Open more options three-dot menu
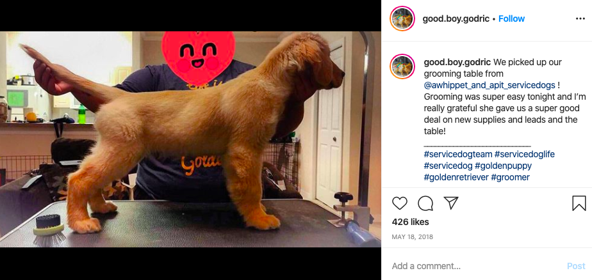592x280 pixels. (580, 19)
